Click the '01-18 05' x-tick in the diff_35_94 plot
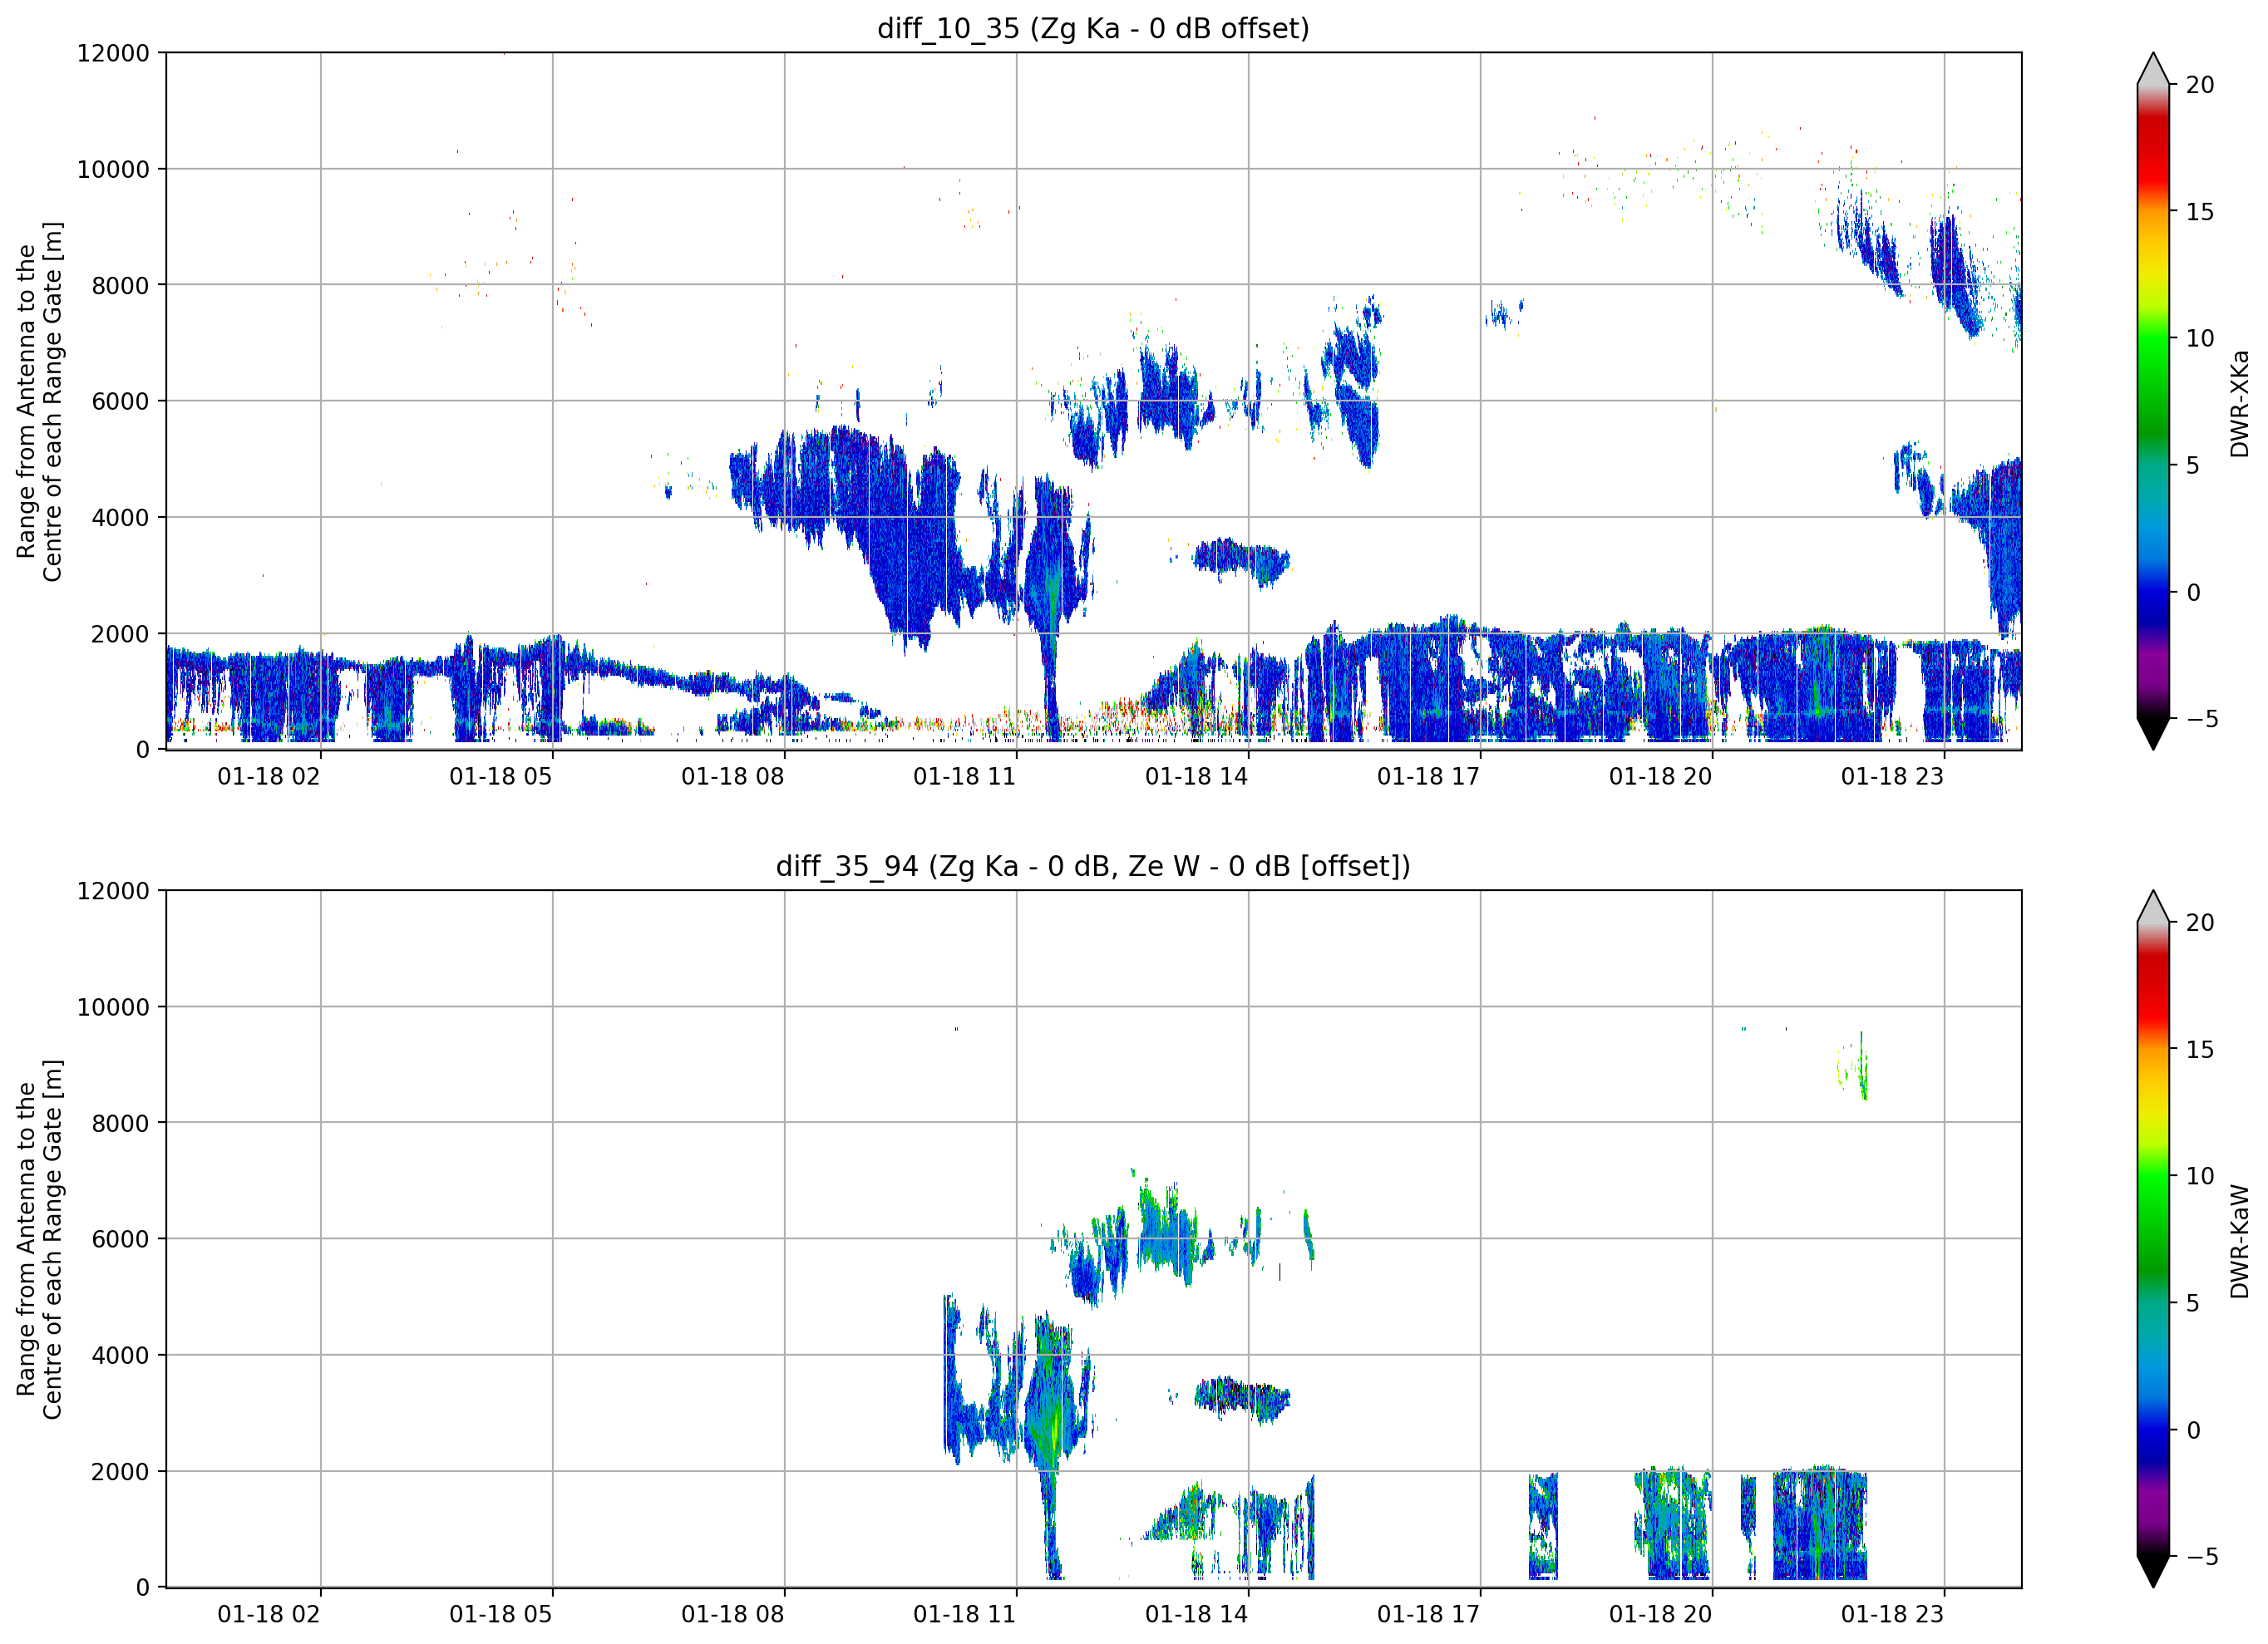Screen dimensions: 2268x1644 pyautogui.click(x=501, y=1614)
